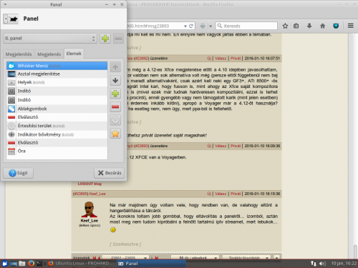Open Firefox bookmarks list icon
Image resolution: width=358 pixels, height=268 pixels.
pos(296,26)
